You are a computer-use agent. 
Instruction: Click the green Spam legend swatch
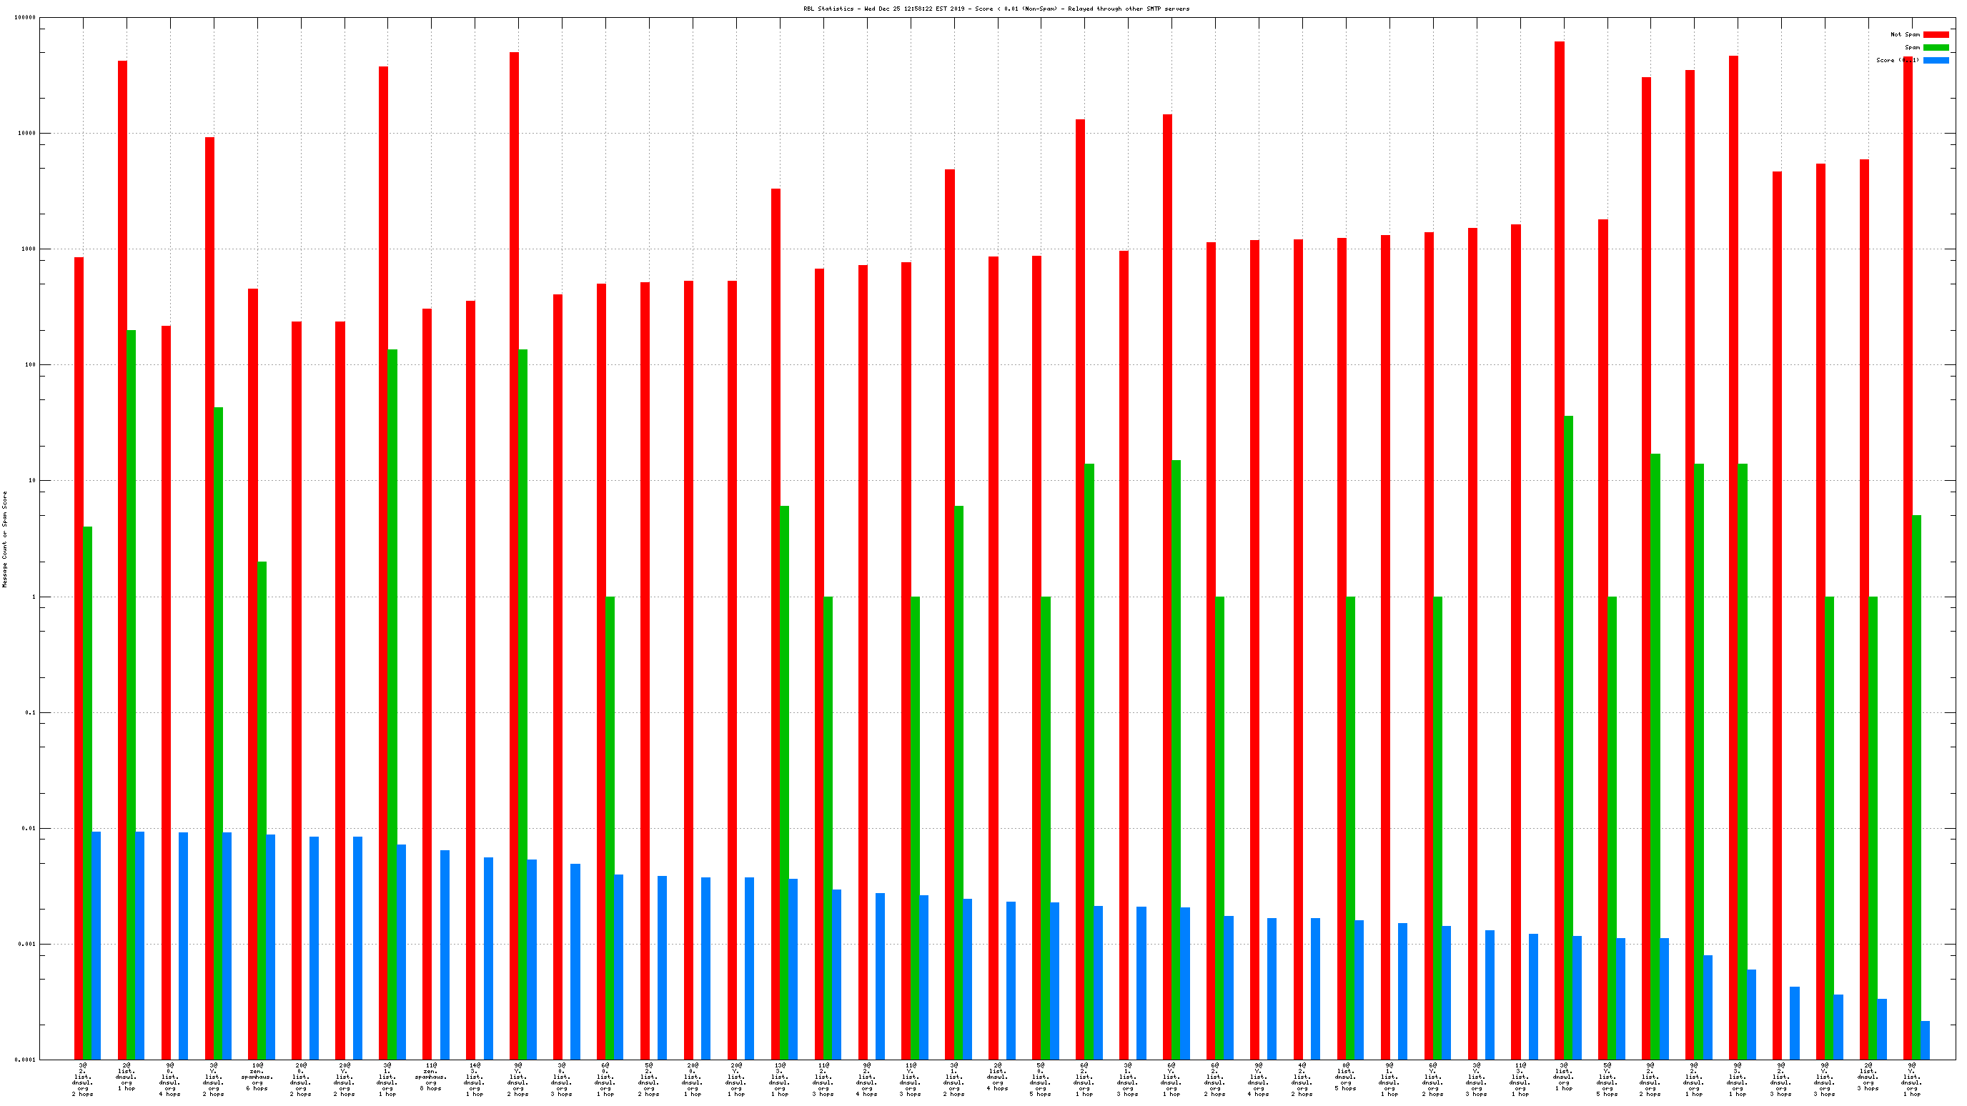tap(1936, 47)
